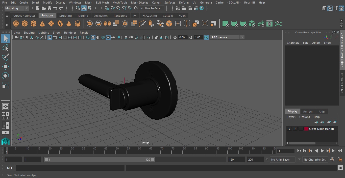This screenshot has height=178, width=345.
Task: Click the time range slider bar
Action: pos(99,160)
